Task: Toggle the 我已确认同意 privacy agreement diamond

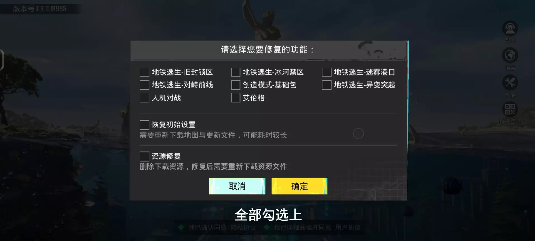Action: pos(181,227)
